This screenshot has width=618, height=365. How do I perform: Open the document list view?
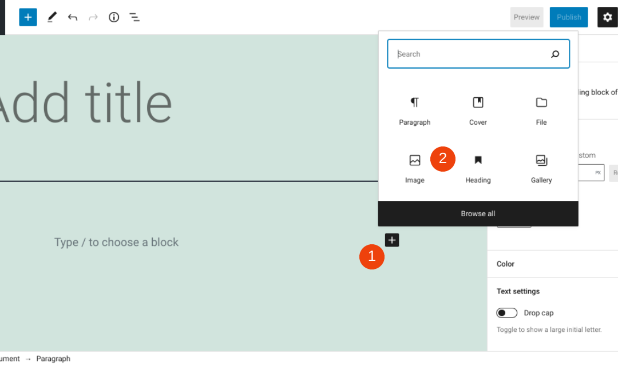coord(134,17)
